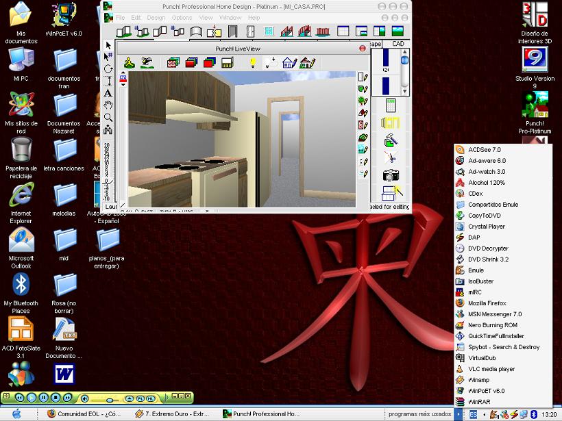Click the curved wall tool
The image size is (562, 421).
[196, 31]
